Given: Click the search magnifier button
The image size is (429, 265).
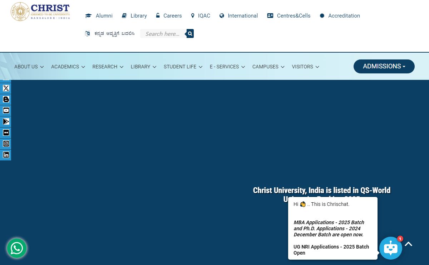Looking at the screenshot, I should [x=190, y=34].
